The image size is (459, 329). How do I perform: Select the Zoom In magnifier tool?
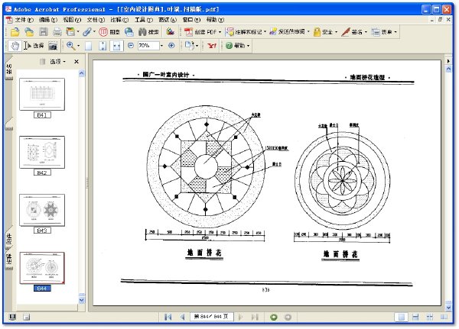click(x=70, y=46)
